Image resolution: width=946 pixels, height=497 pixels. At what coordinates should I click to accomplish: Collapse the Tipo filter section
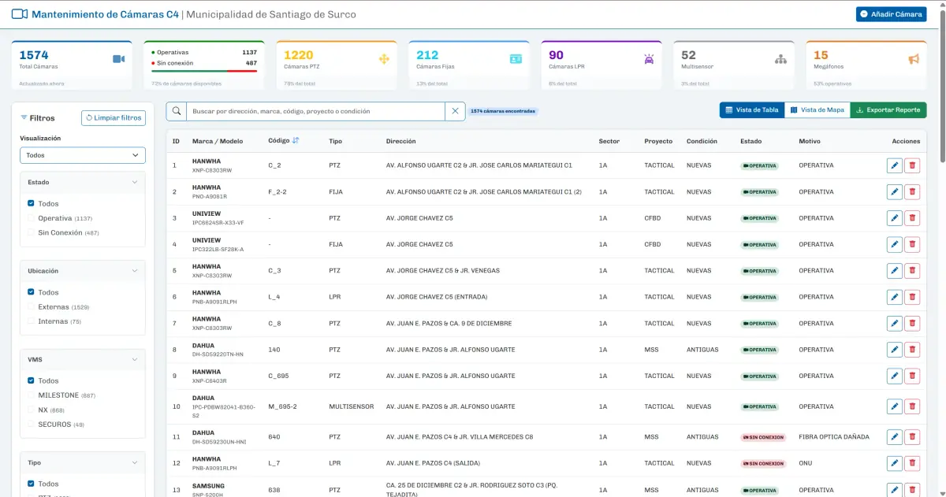coord(135,463)
